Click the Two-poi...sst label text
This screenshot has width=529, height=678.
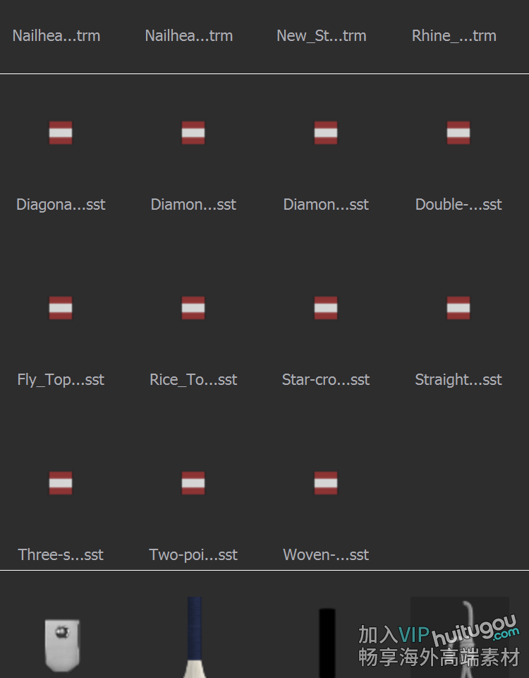pyautogui.click(x=193, y=555)
